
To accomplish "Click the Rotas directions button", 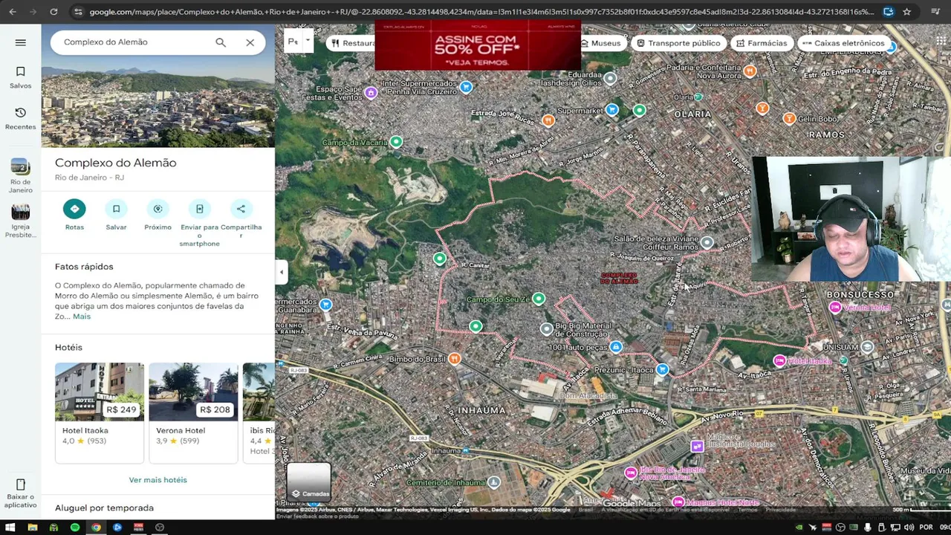I will pos(74,209).
